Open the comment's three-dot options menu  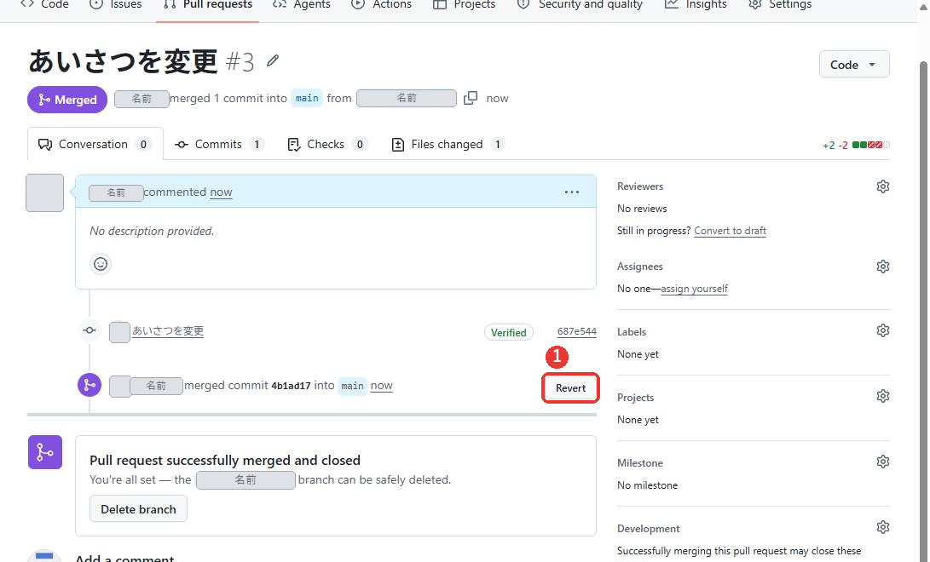[572, 192]
